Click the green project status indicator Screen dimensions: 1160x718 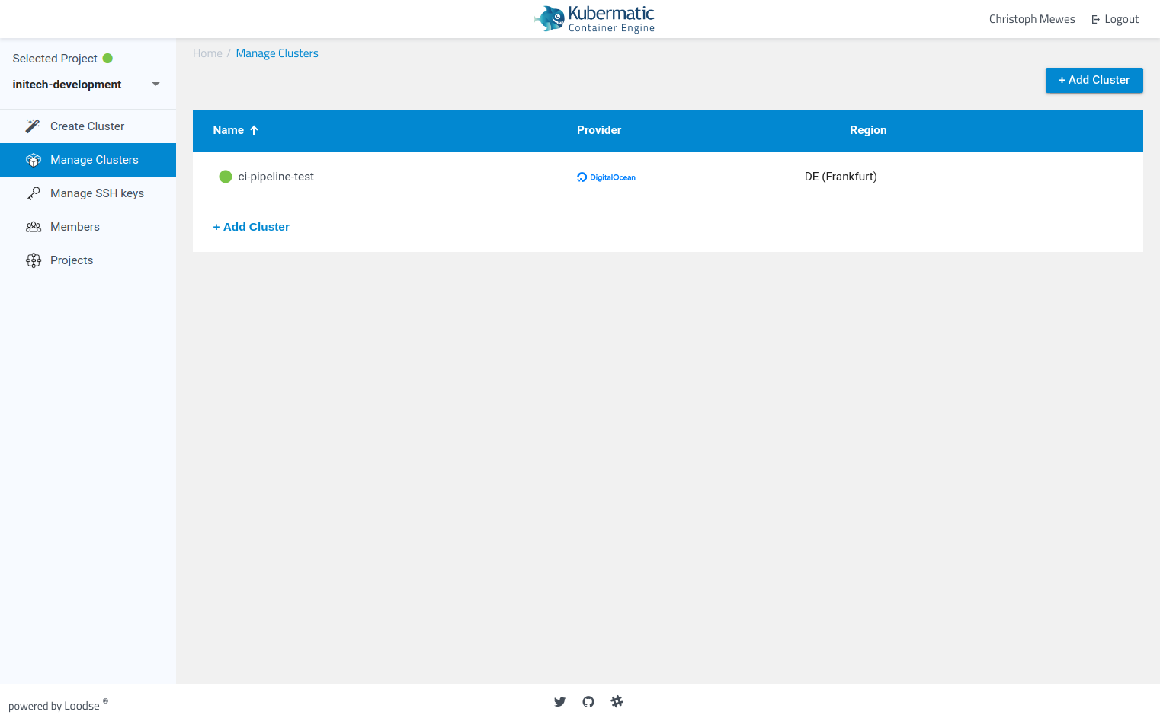point(107,59)
